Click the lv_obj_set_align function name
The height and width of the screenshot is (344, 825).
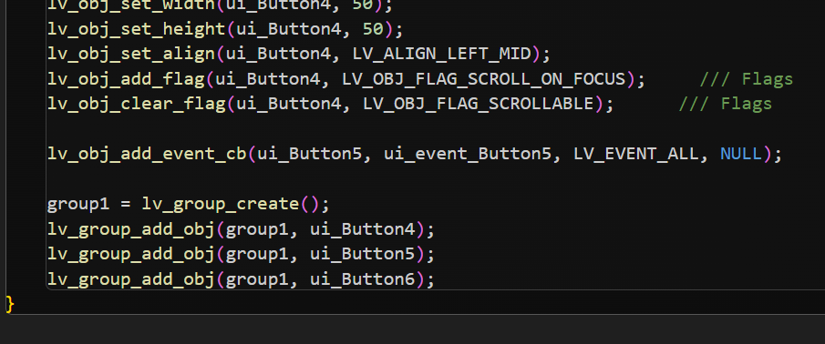coord(131,54)
